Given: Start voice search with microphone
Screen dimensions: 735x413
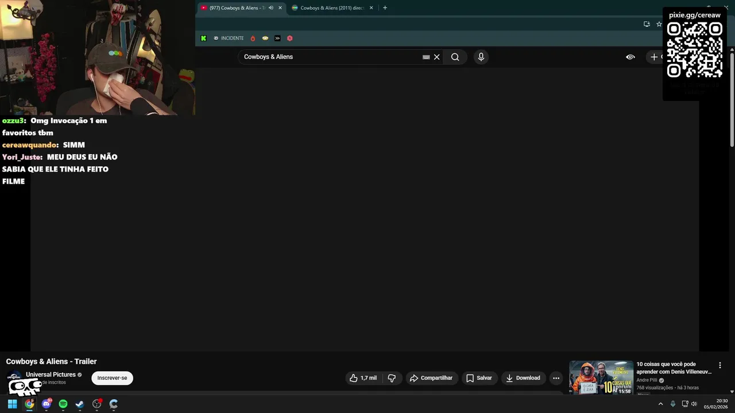Looking at the screenshot, I should click(x=481, y=57).
